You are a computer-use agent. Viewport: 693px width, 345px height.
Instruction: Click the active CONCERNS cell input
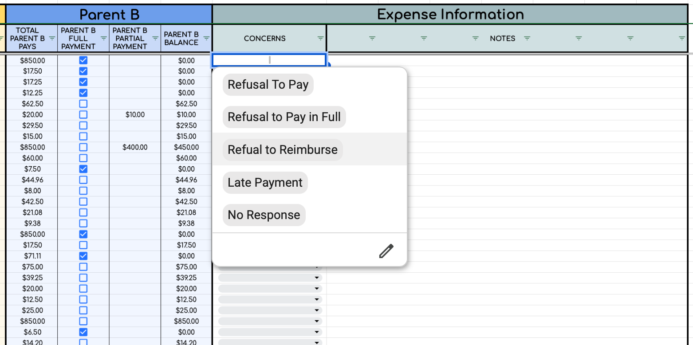tap(269, 60)
